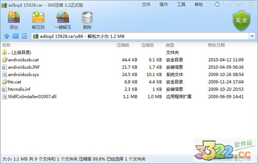Viewport: 258px width, 164px height.
Task: Select file androidusb.sys
Action: point(23,74)
